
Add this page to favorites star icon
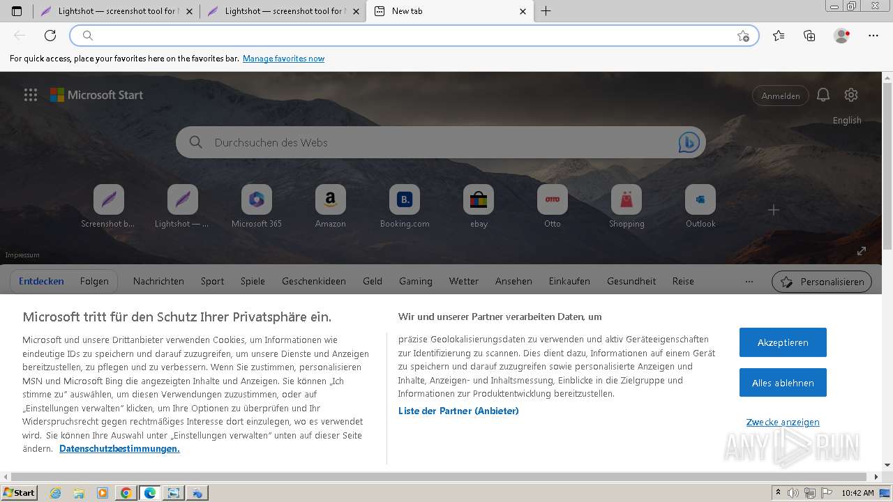coord(743,36)
